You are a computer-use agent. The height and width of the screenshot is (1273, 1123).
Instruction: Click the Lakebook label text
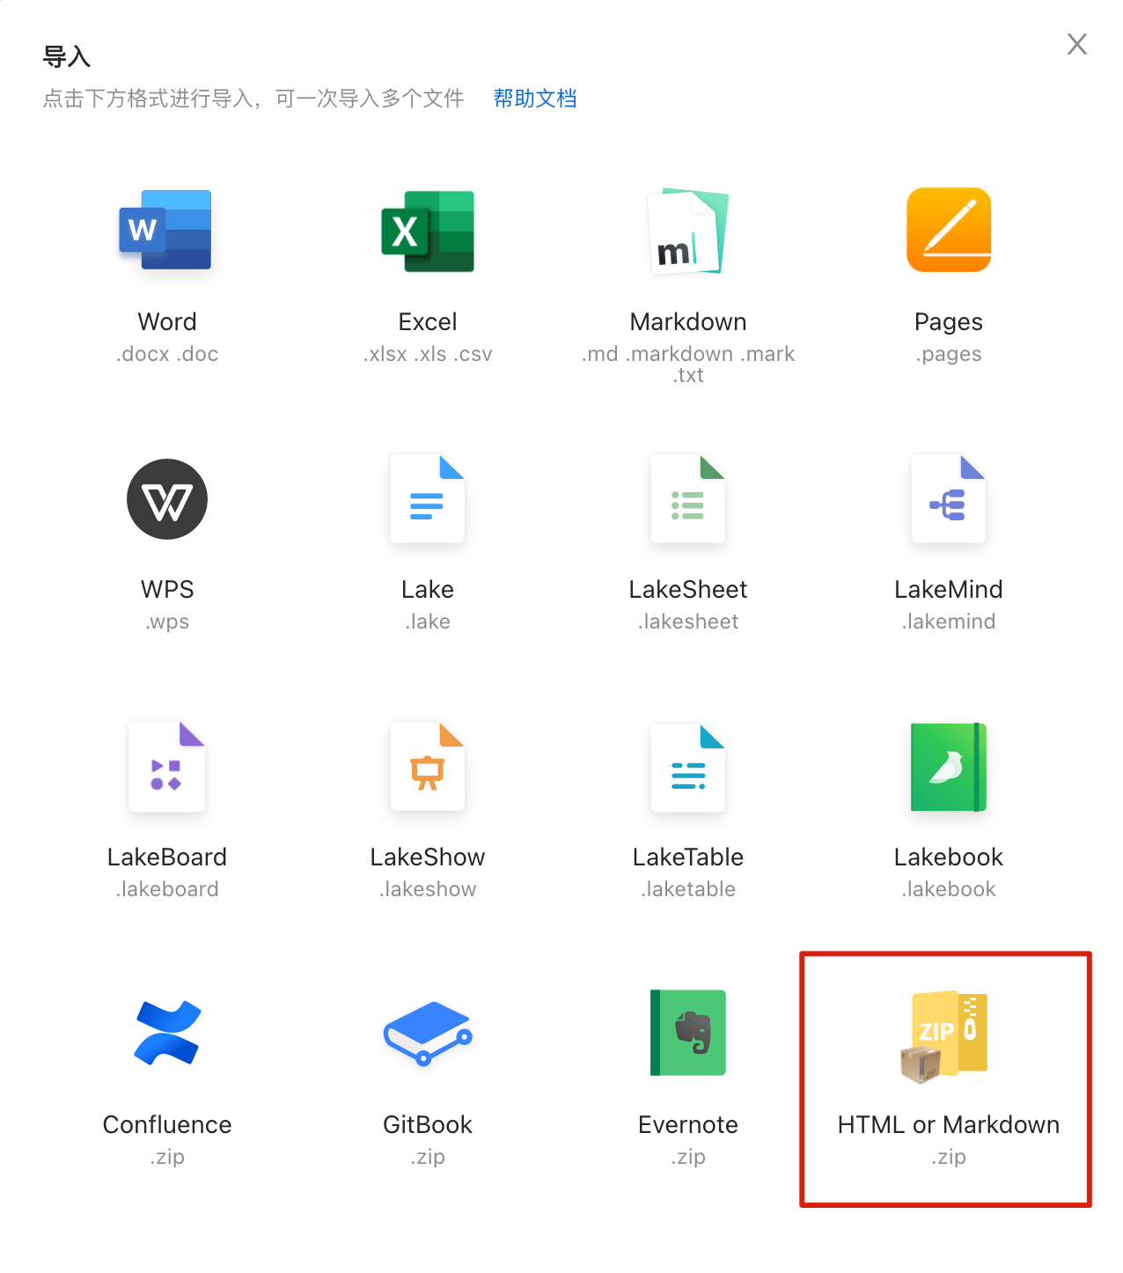coord(949,857)
